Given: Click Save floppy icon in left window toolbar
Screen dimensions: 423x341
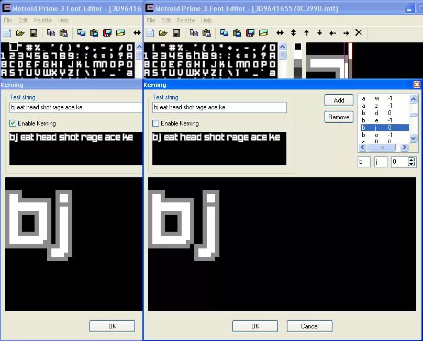Looking at the screenshot, I should coord(34,33).
